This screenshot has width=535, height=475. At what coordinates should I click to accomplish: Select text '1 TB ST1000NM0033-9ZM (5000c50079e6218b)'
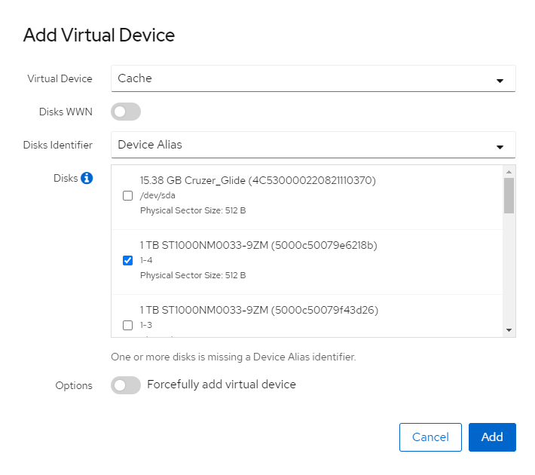click(258, 245)
